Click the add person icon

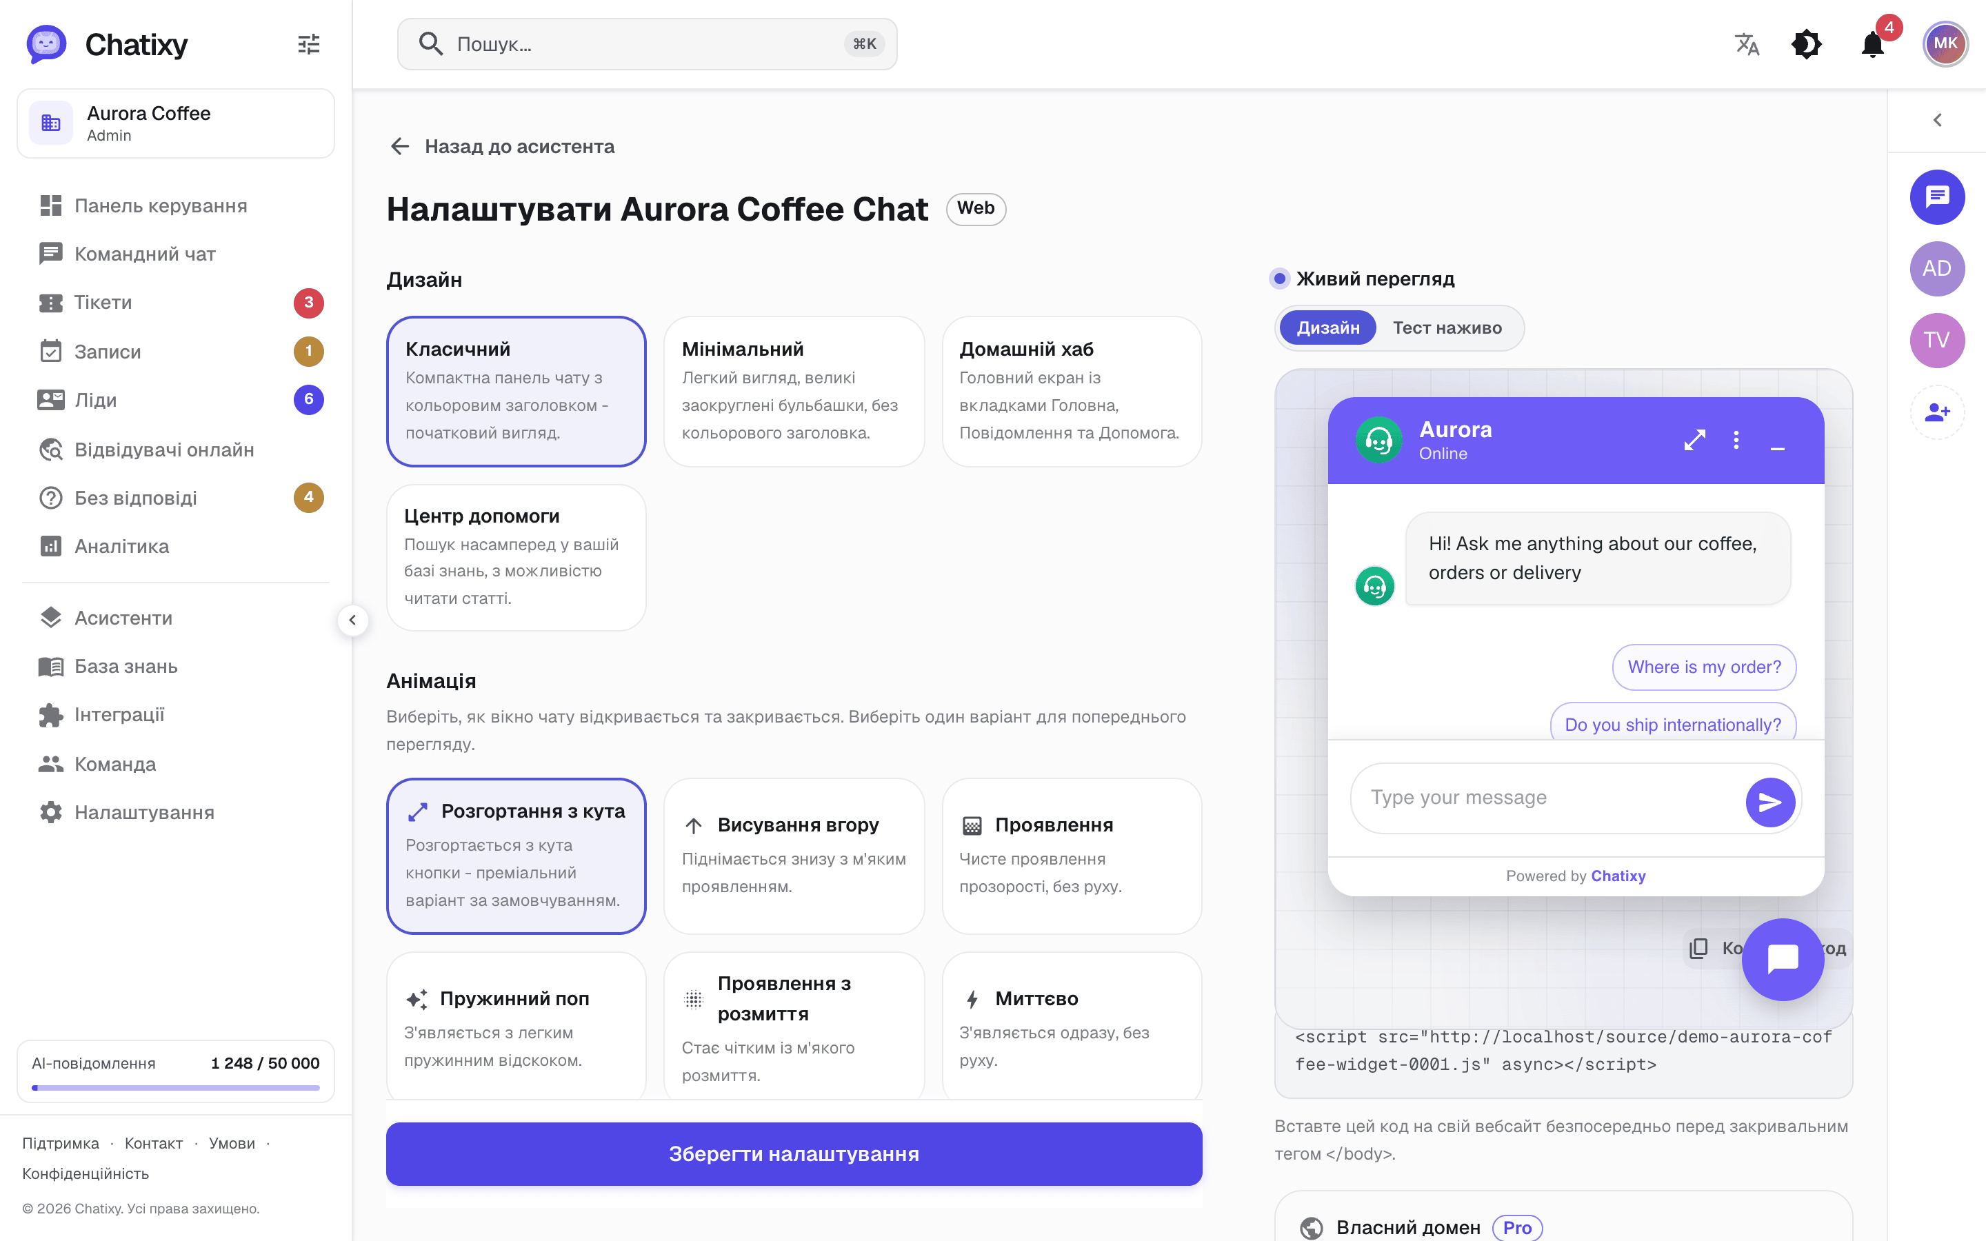pyautogui.click(x=1937, y=412)
